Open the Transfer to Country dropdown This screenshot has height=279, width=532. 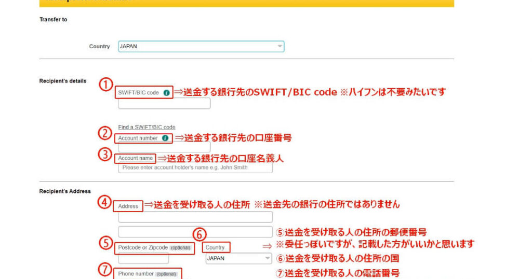pos(201,46)
